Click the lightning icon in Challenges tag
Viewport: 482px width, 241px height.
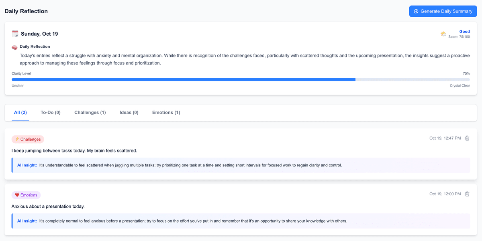(x=17, y=139)
